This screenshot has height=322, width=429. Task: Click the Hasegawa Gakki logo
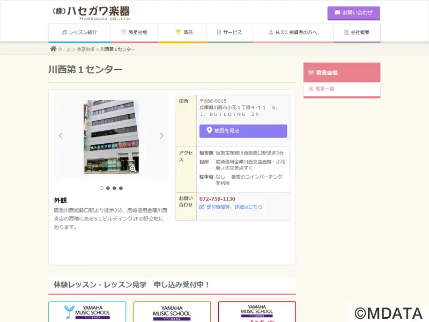(x=91, y=12)
